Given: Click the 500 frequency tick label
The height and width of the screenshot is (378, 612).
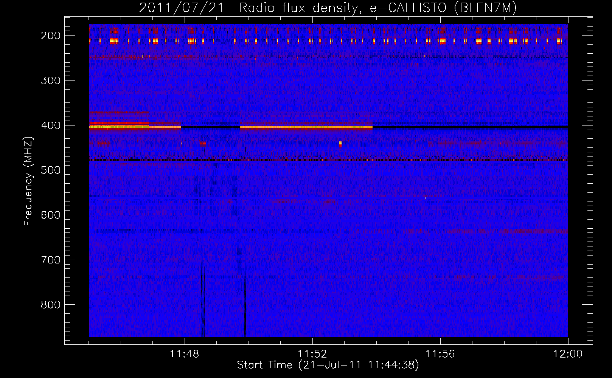Looking at the screenshot, I should pos(50,170).
